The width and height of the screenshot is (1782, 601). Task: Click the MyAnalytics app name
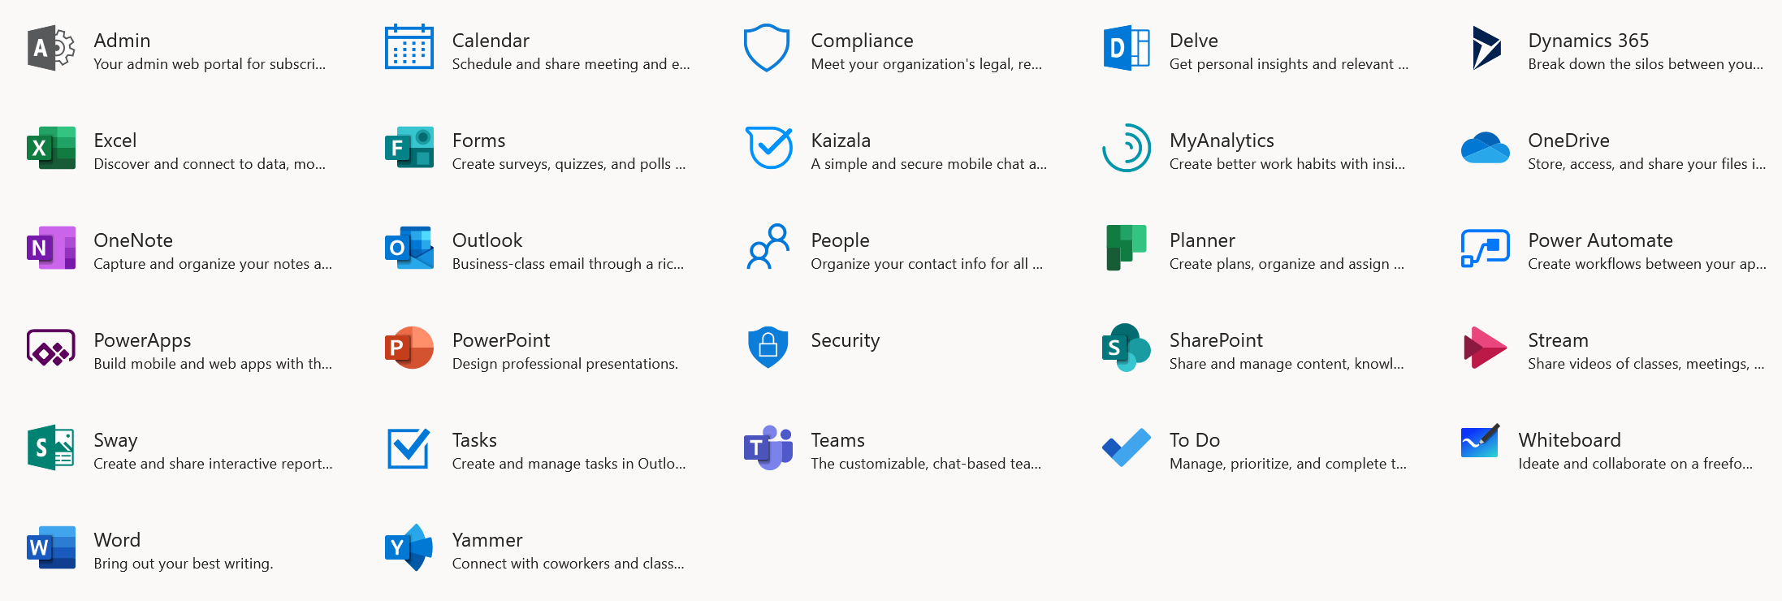1222,141
